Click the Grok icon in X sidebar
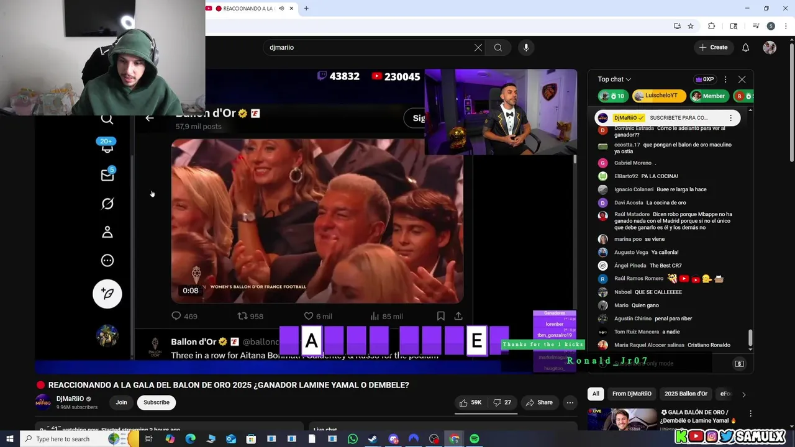The width and height of the screenshot is (795, 447). click(107, 204)
